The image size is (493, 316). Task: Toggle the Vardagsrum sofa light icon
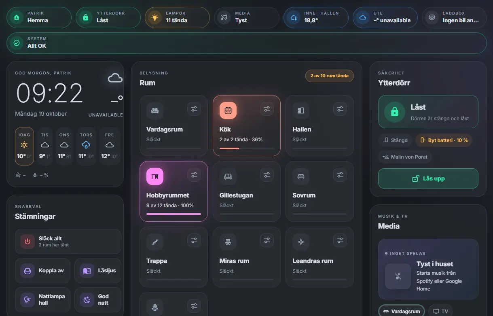tap(155, 110)
